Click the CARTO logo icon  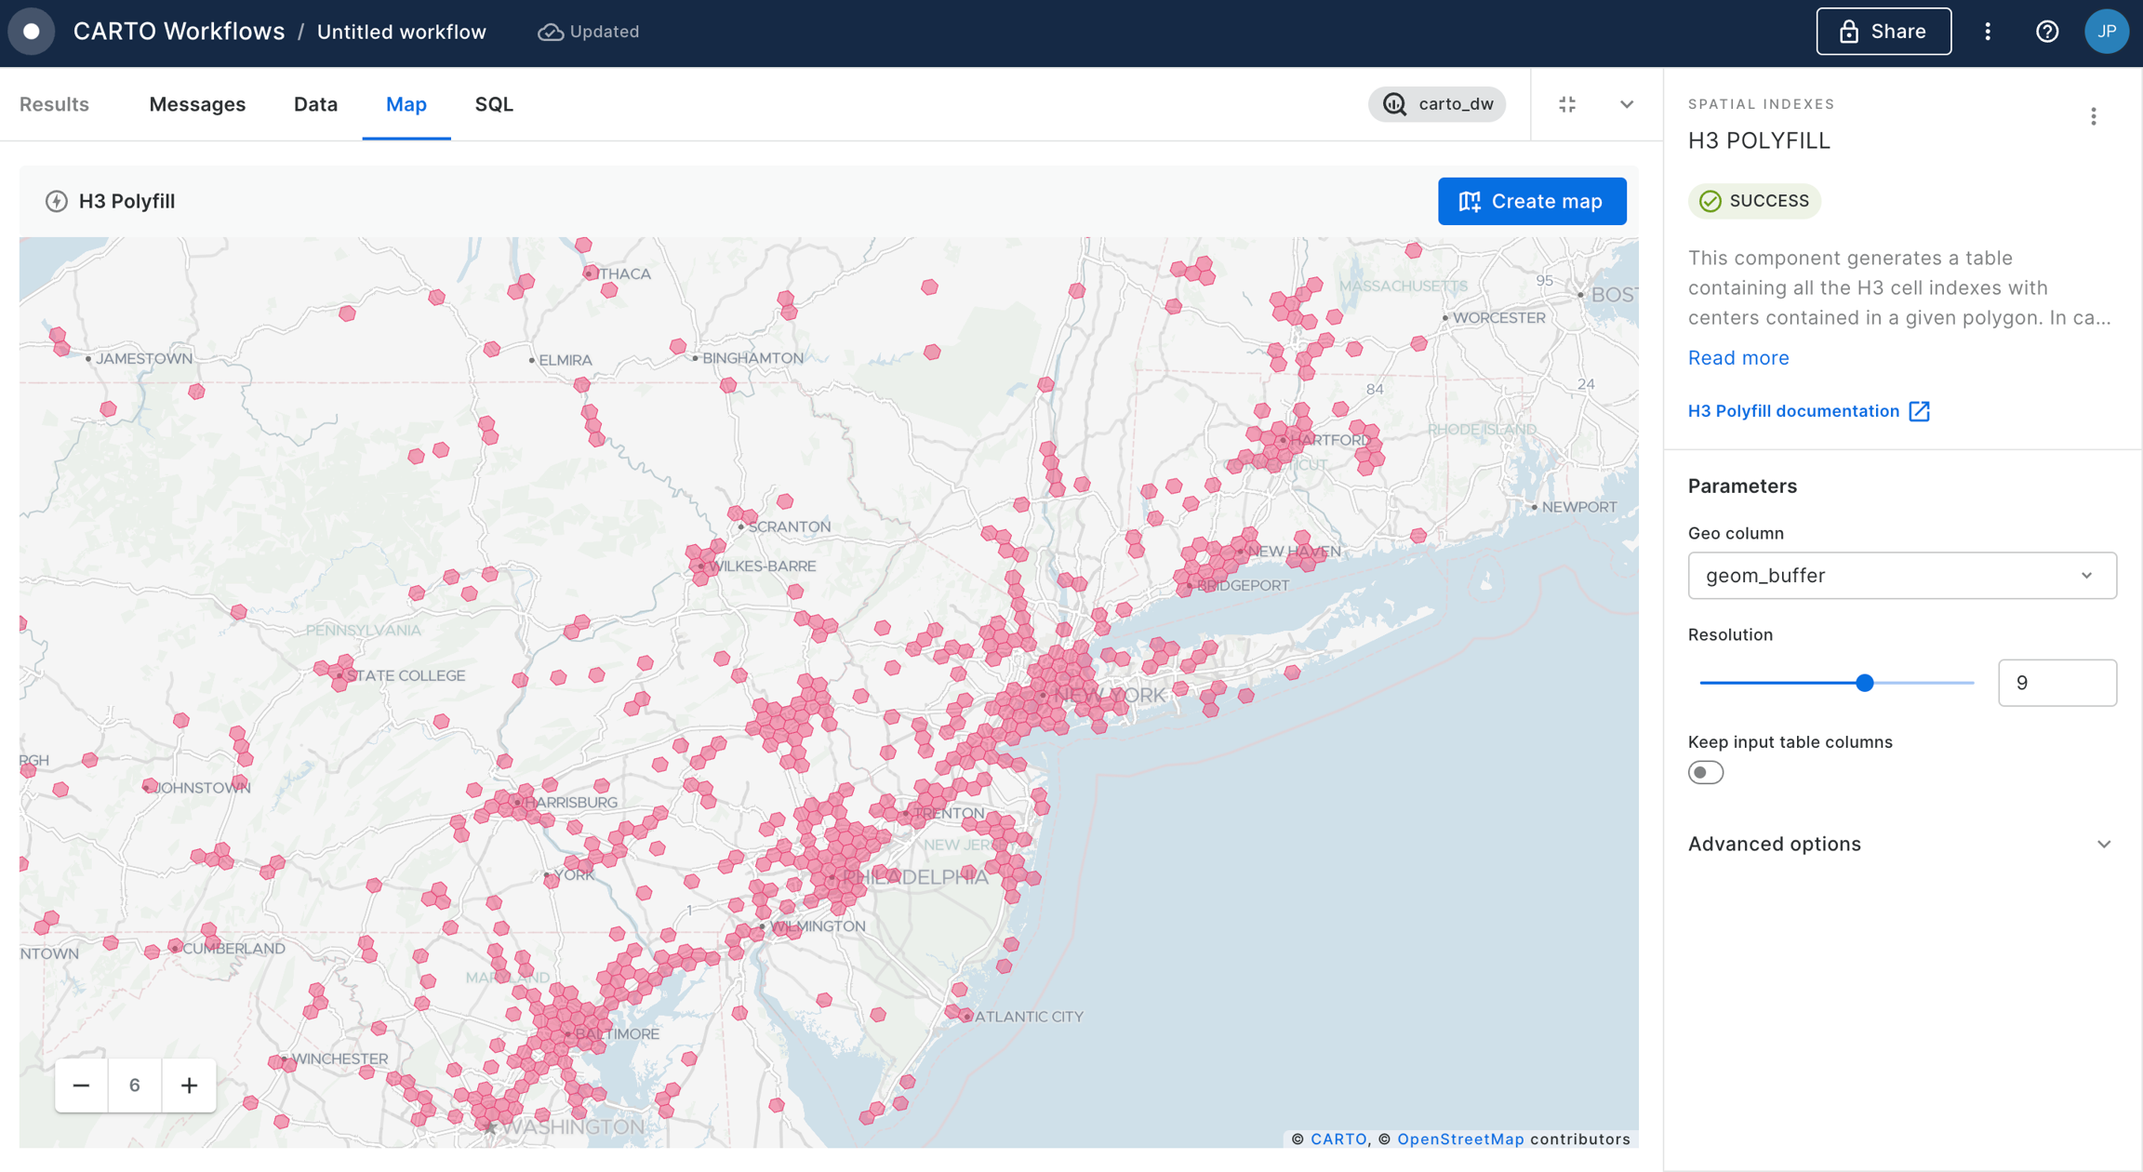(32, 32)
